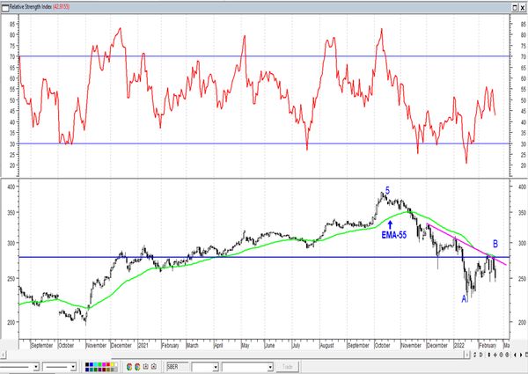Select the EMA-55 text label on chart
Viewport: 528px width, 374px height.
pyautogui.click(x=392, y=235)
